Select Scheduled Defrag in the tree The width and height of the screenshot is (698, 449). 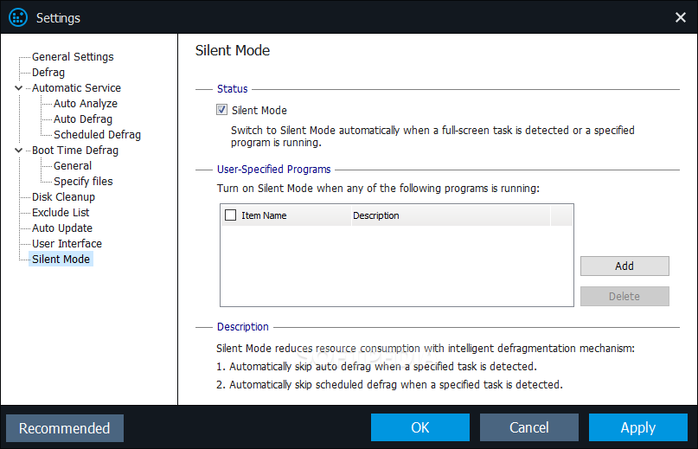(x=97, y=134)
